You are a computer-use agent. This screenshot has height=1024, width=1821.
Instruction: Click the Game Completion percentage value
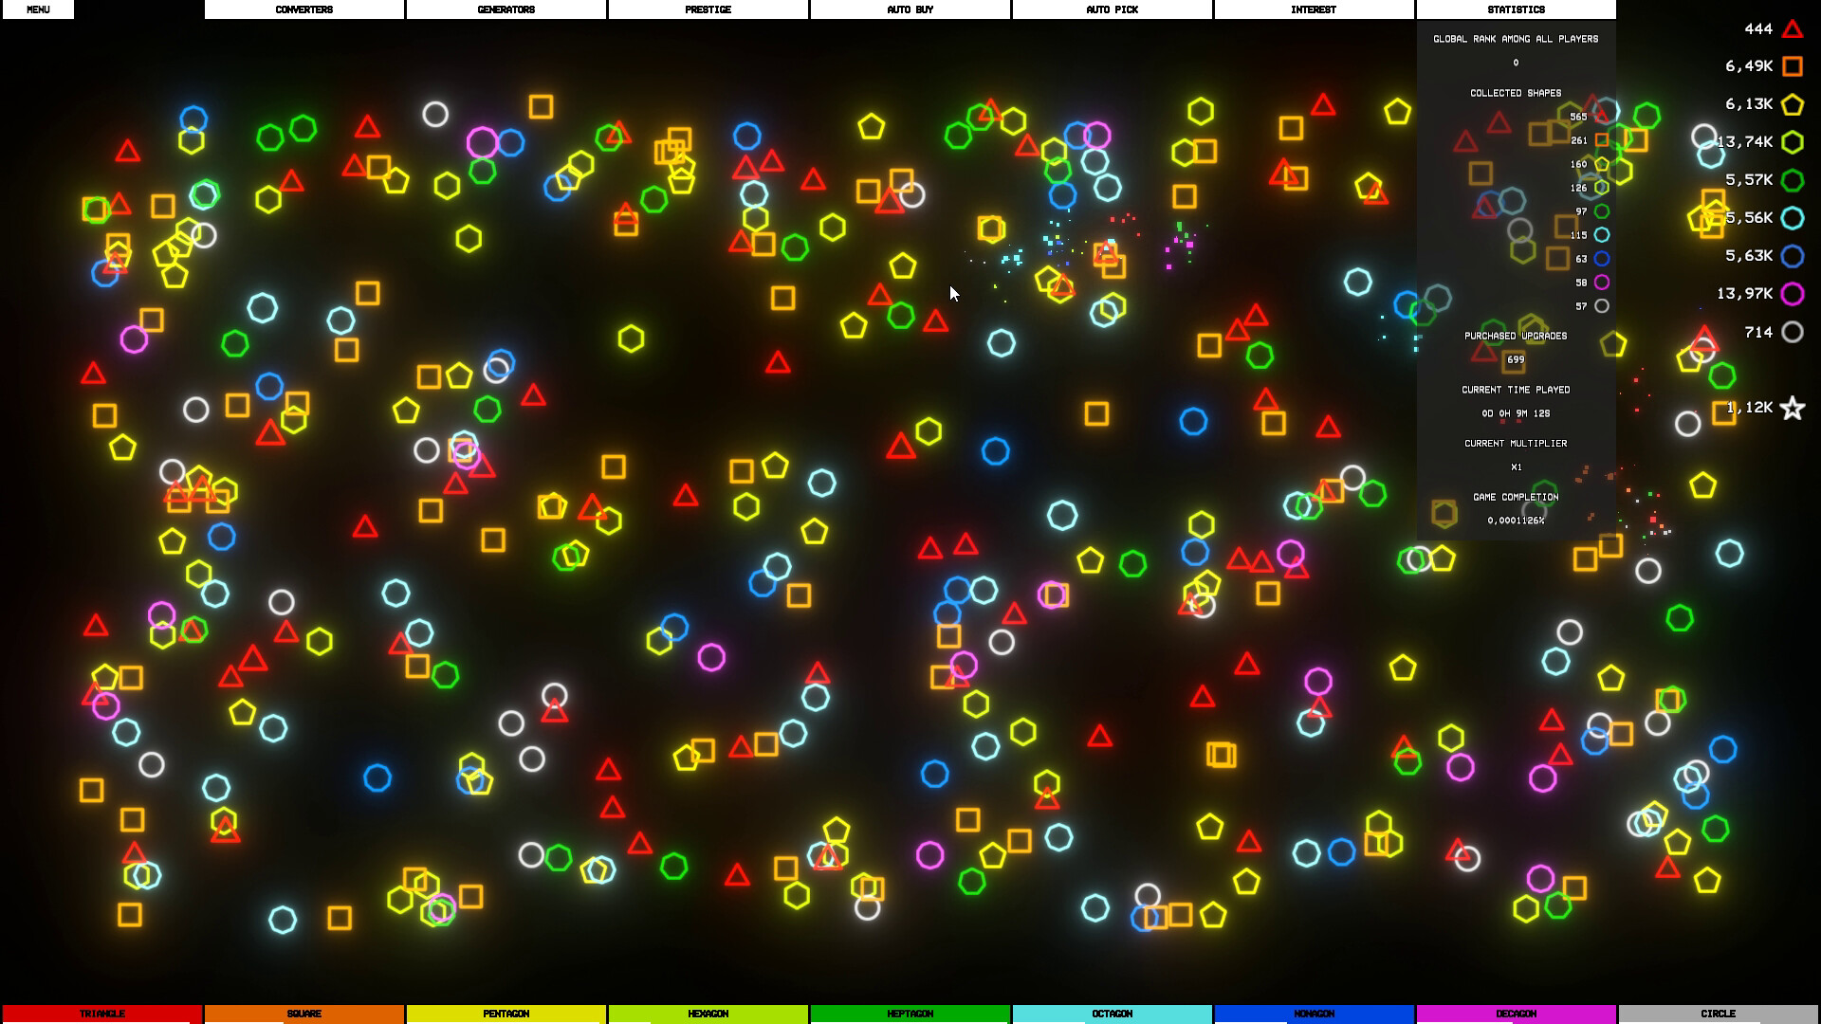pyautogui.click(x=1516, y=520)
